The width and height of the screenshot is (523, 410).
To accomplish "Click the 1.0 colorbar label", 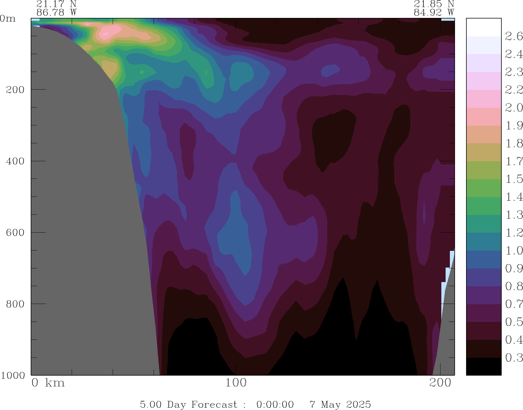I will 514,251.
